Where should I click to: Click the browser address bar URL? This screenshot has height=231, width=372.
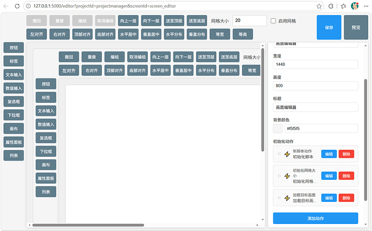105,6
